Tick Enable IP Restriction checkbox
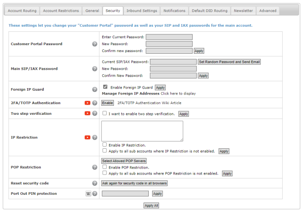This screenshot has width=303, height=218. click(105, 145)
